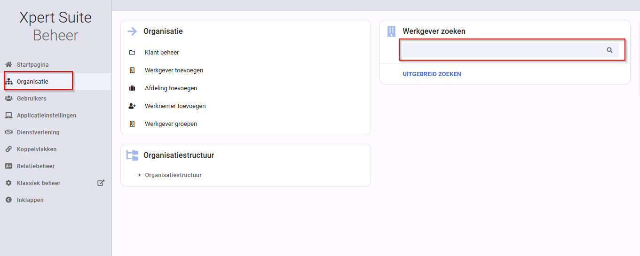Click Werkgever toevoegen link

pos(174,70)
